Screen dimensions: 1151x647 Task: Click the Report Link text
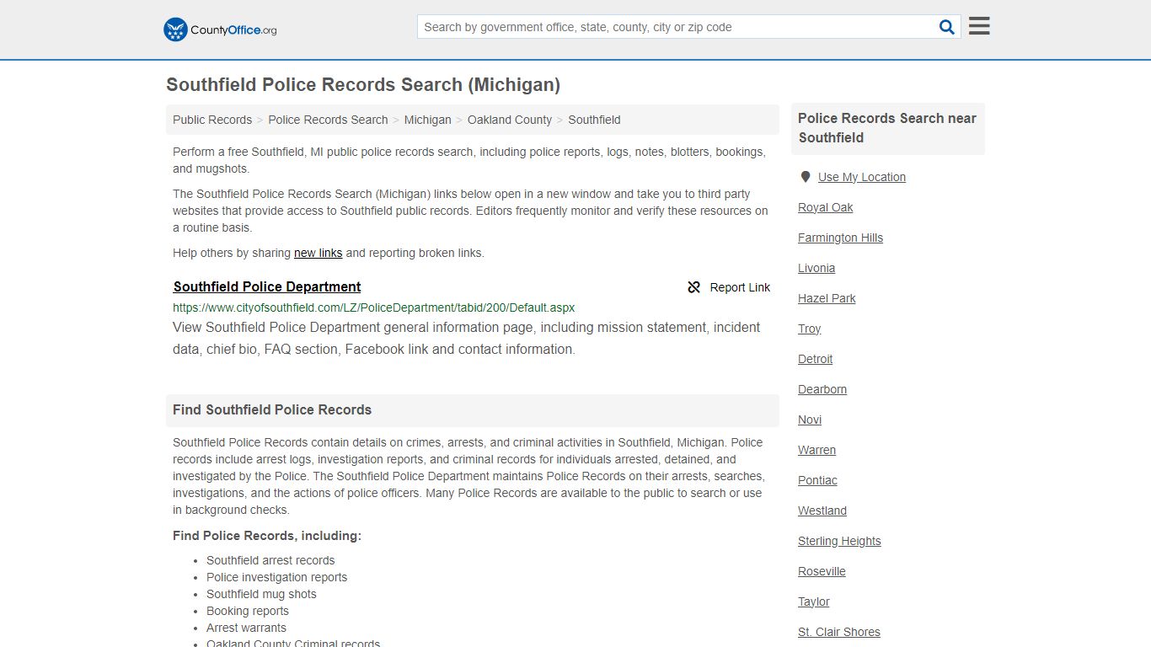(x=740, y=287)
